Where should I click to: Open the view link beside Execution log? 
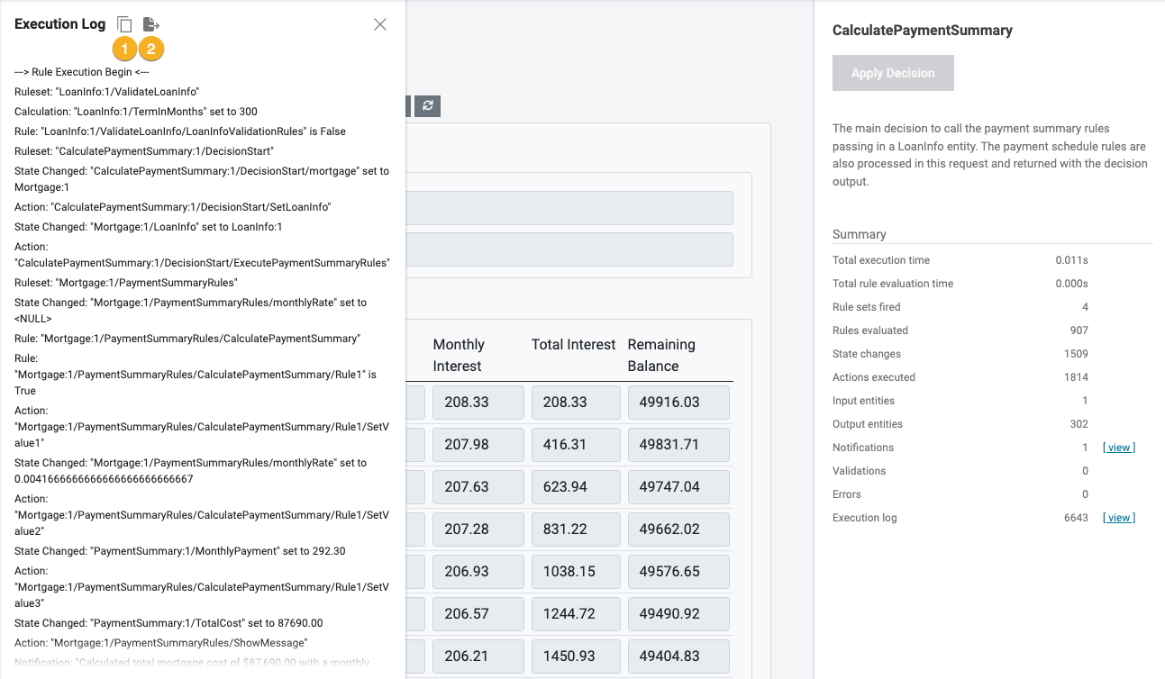(x=1118, y=518)
